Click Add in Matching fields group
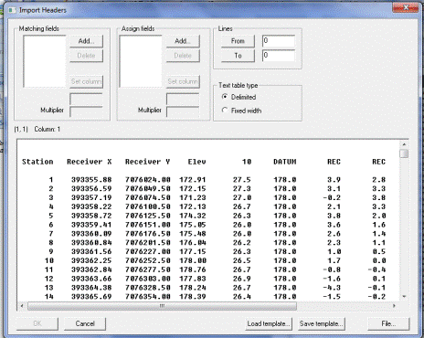Viewport: 424px width, 338px height. (86, 41)
